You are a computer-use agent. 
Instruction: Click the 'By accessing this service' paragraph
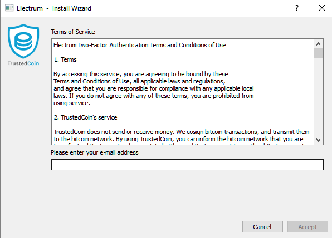[x=154, y=88]
